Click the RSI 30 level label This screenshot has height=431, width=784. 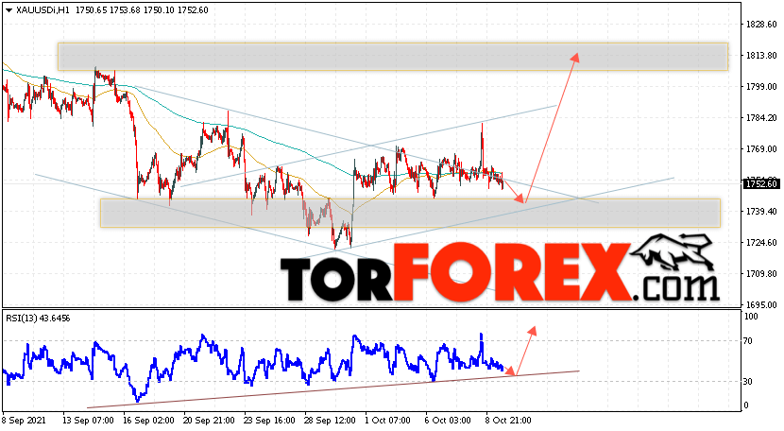click(x=748, y=382)
